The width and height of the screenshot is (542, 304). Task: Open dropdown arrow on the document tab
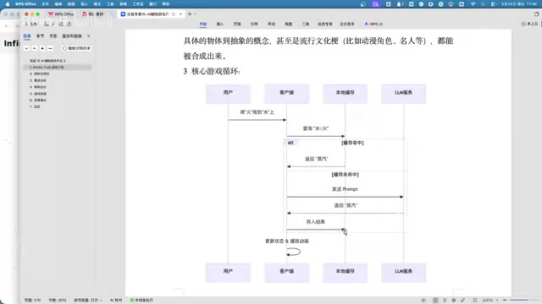[180, 14]
